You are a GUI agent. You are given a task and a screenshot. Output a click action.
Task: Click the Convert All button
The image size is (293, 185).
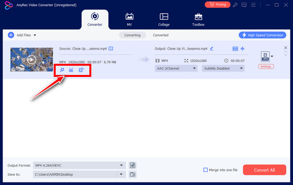pos(264,170)
